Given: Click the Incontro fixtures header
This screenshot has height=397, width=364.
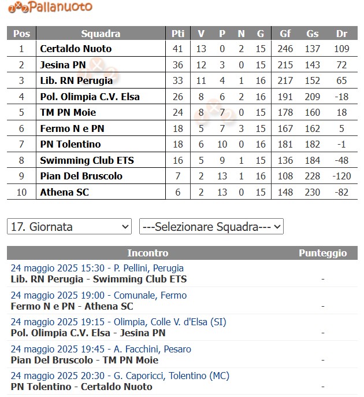Looking at the screenshot, I should pos(147,253).
